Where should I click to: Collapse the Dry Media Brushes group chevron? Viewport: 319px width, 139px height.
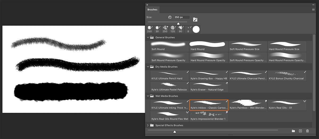tap(148, 67)
